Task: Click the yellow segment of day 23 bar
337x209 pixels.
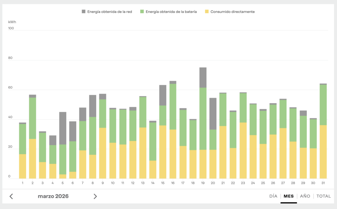Action: pyautogui.click(x=243, y=150)
